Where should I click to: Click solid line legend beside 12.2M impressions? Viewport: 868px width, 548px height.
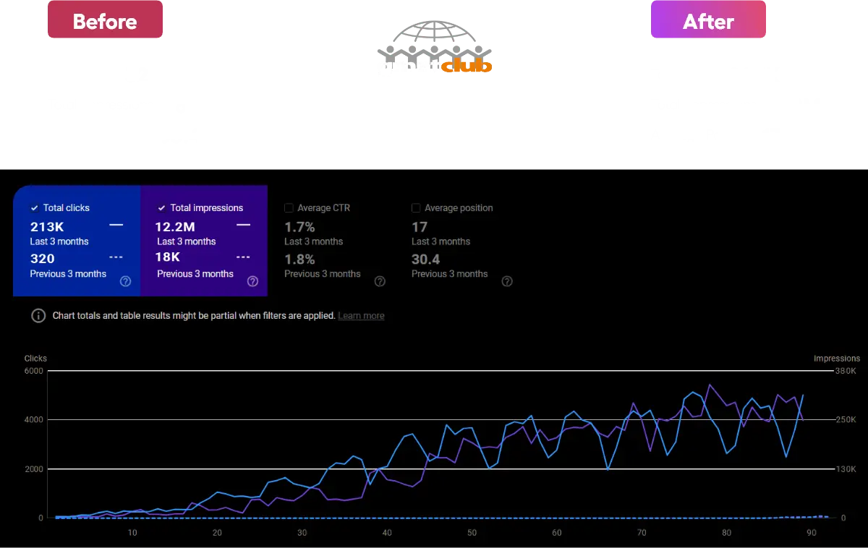[243, 226]
